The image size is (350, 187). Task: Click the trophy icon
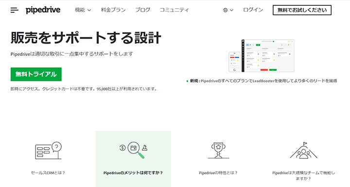click(218, 150)
